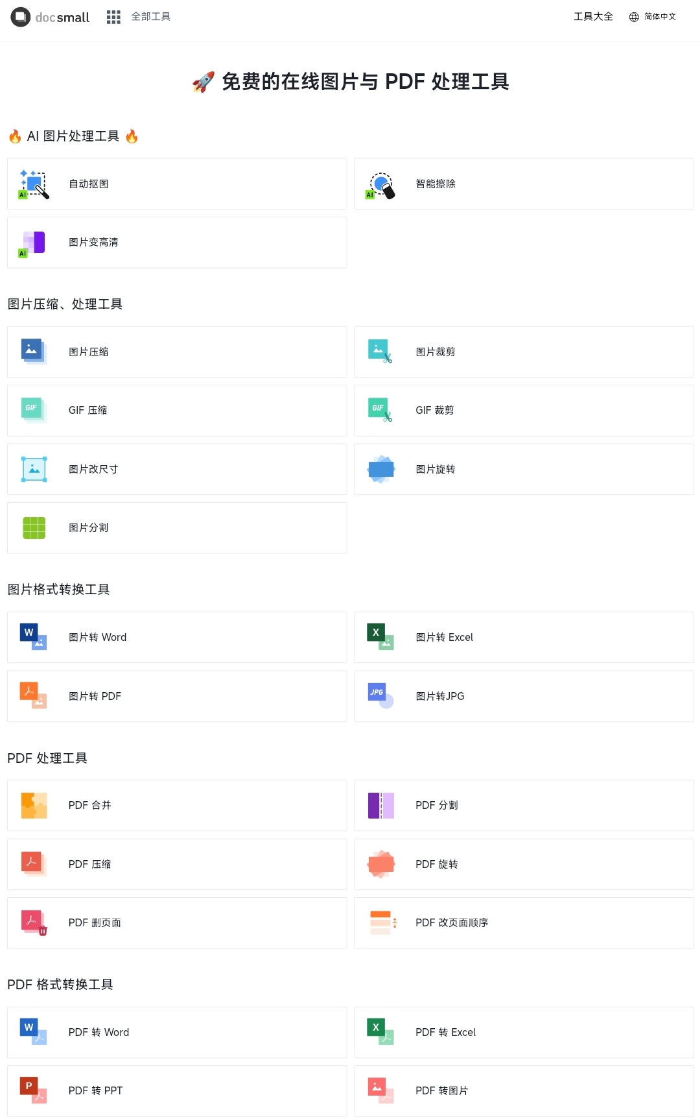
Task: Click the PDF 处理工具 section heading
Action: click(x=47, y=758)
